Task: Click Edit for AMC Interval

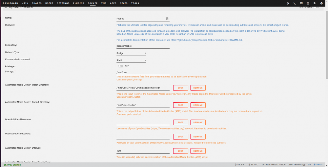Action: (x=180, y=151)
